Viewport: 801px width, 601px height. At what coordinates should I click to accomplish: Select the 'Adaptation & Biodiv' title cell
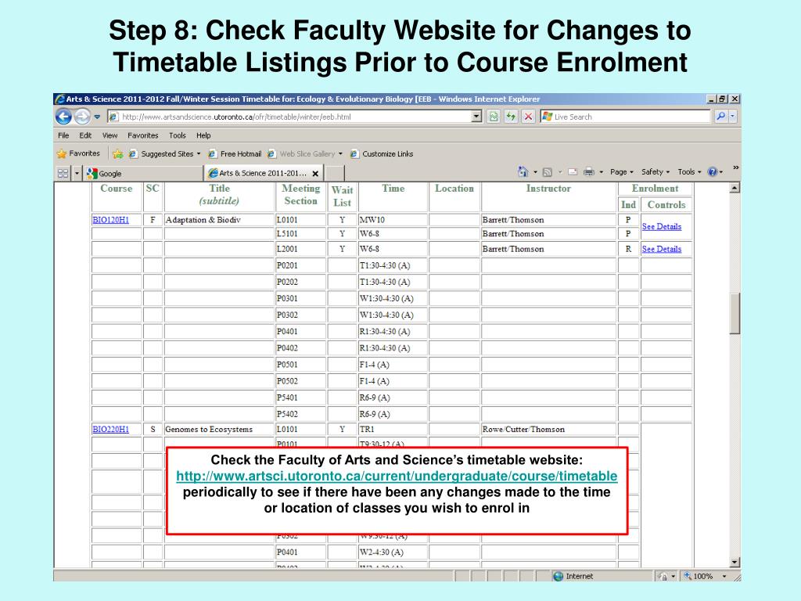pyautogui.click(x=219, y=220)
